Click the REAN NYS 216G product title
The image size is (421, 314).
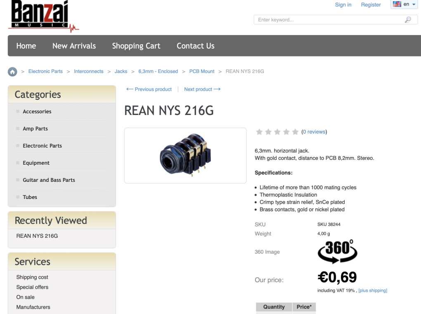click(169, 111)
